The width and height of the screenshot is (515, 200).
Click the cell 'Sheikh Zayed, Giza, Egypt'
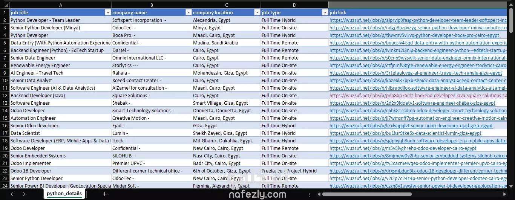click(226, 133)
